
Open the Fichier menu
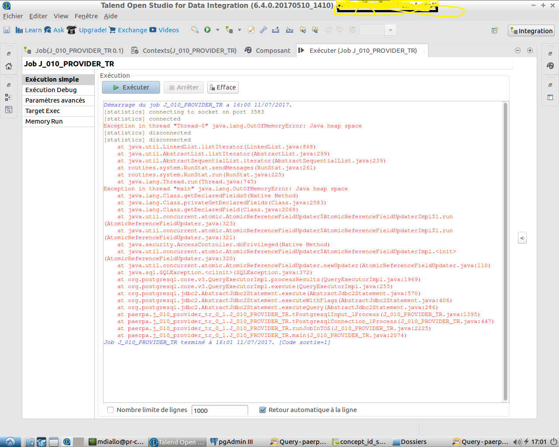pyautogui.click(x=13, y=16)
